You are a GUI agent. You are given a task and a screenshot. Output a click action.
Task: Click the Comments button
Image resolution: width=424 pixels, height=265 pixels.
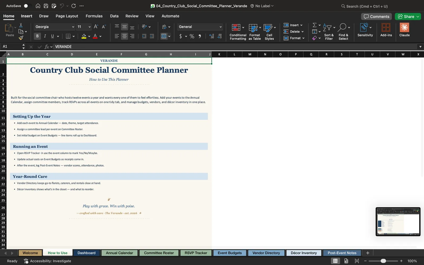point(376,16)
